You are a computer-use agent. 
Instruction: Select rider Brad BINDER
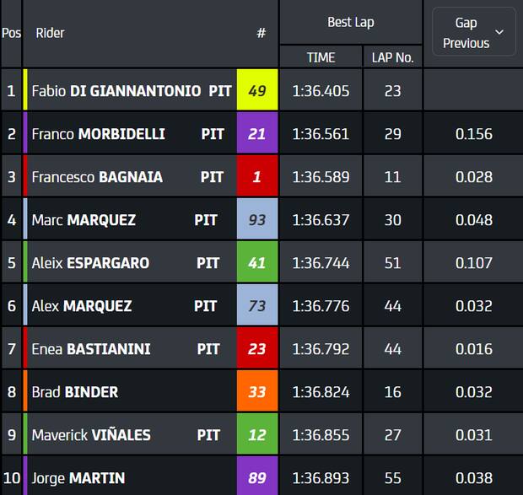point(75,391)
